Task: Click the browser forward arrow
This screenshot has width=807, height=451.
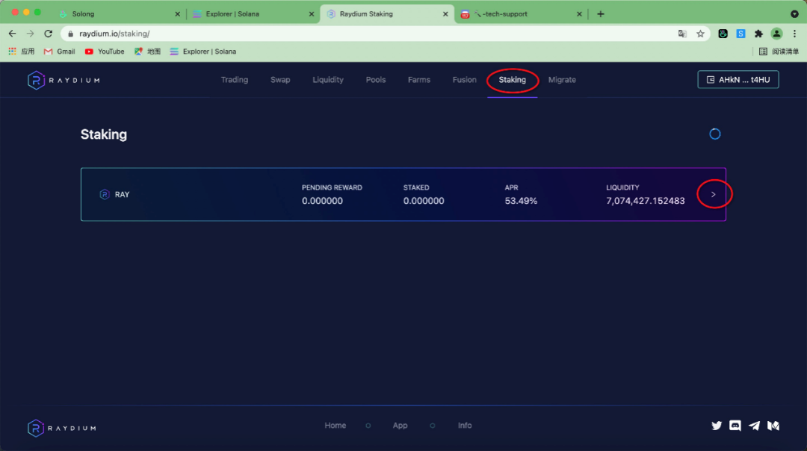Action: click(x=31, y=34)
